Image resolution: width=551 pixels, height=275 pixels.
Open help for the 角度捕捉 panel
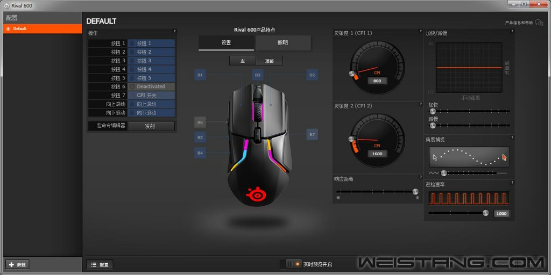(x=512, y=137)
